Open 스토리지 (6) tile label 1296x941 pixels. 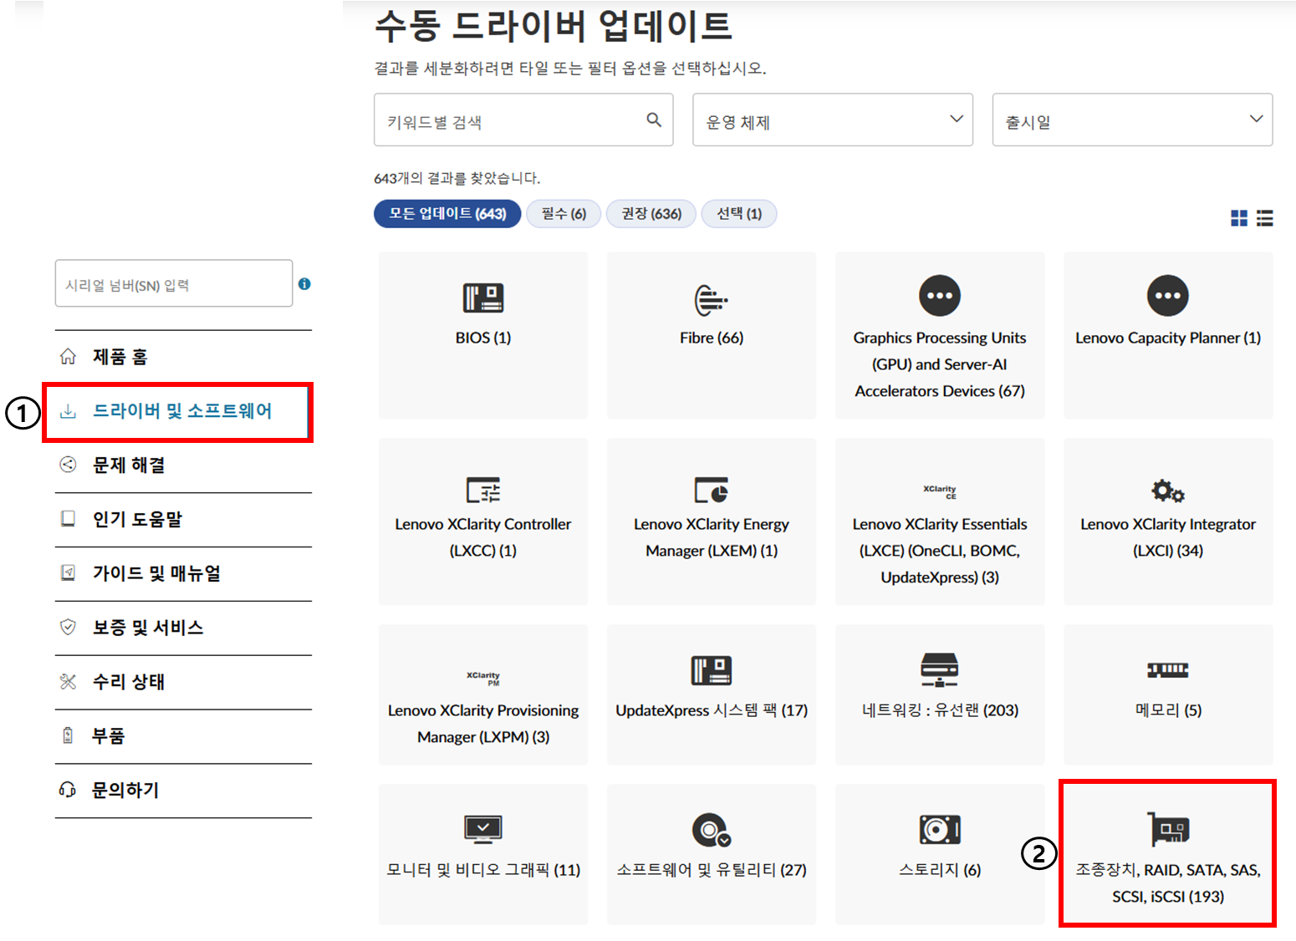pos(940,870)
